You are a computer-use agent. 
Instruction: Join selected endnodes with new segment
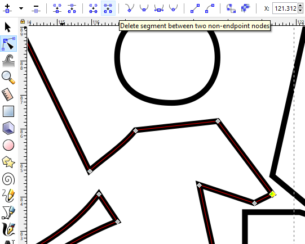coord(93,8)
